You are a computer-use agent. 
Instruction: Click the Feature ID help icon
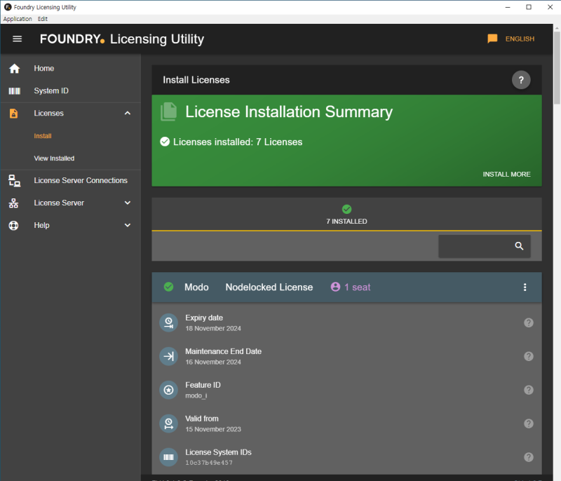click(529, 390)
